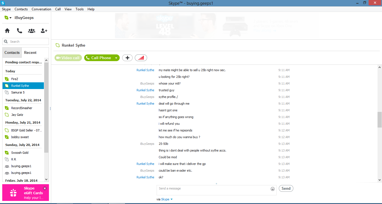Click the Send button
Image resolution: width=382 pixels, height=204 pixels.
pyautogui.click(x=286, y=188)
